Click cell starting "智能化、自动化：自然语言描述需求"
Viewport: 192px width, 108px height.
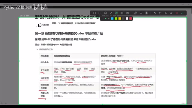[x=127, y=70]
